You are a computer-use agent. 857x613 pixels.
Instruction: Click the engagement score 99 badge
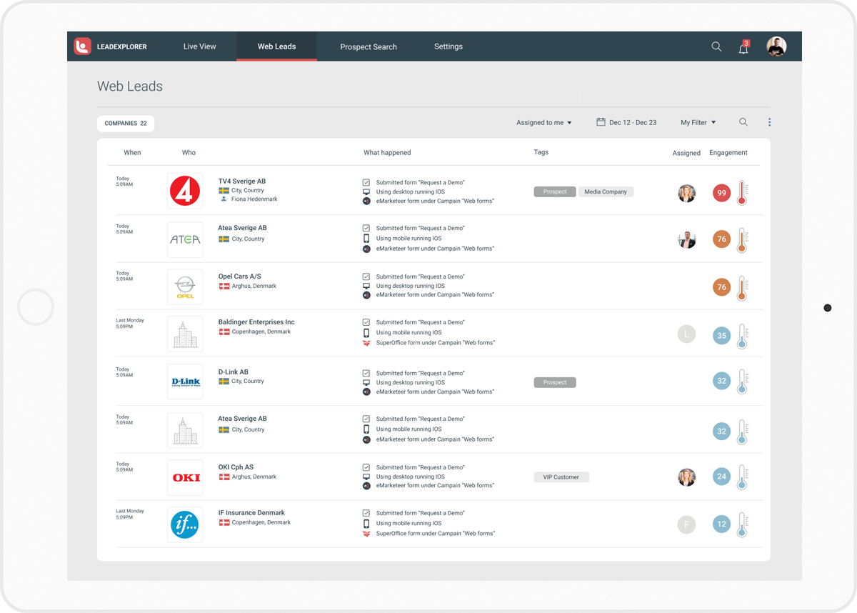(722, 193)
